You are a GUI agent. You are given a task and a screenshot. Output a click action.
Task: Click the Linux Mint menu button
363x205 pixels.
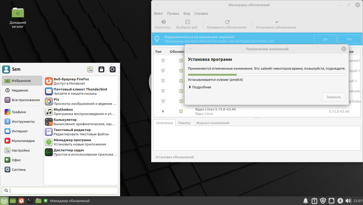click(x=4, y=201)
